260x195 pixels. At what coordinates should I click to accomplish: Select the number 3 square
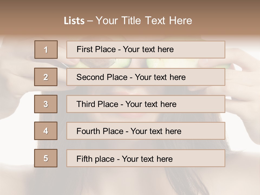46,104
